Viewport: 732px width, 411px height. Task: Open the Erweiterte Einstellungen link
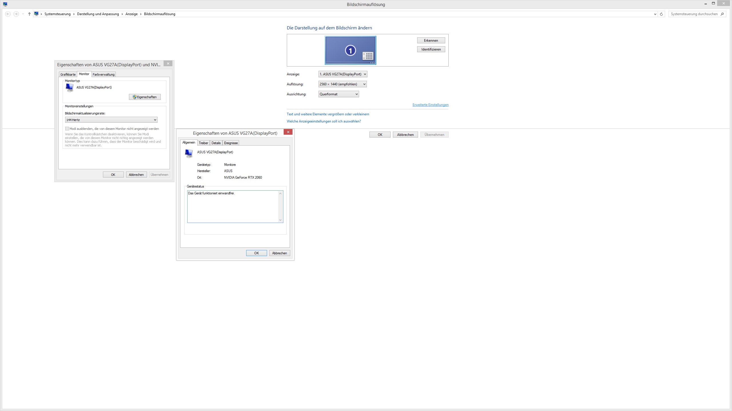(430, 105)
